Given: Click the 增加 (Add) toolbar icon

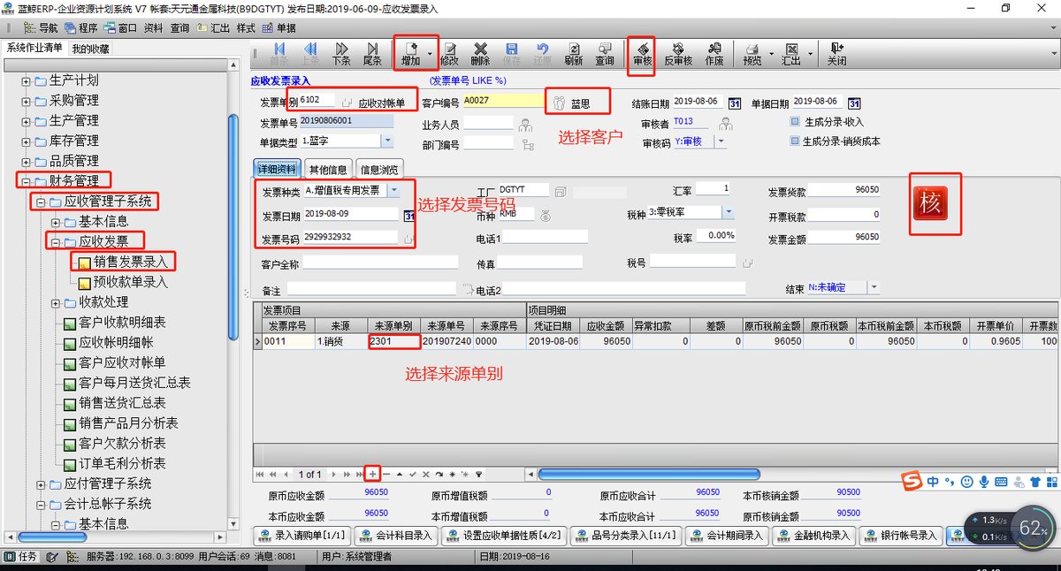Looking at the screenshot, I should pos(410,53).
